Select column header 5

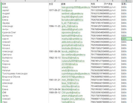click(x=113, y=1)
